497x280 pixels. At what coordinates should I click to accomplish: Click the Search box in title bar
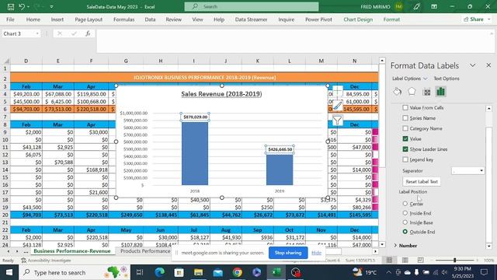coord(252,6)
